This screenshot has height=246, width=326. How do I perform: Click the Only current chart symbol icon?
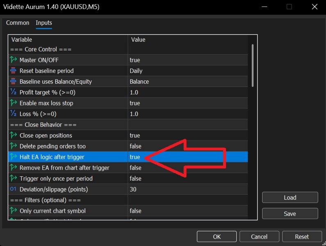(13, 211)
